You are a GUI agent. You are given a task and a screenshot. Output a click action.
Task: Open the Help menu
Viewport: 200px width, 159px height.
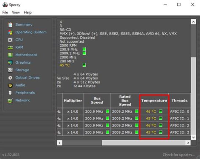(x=28, y=12)
